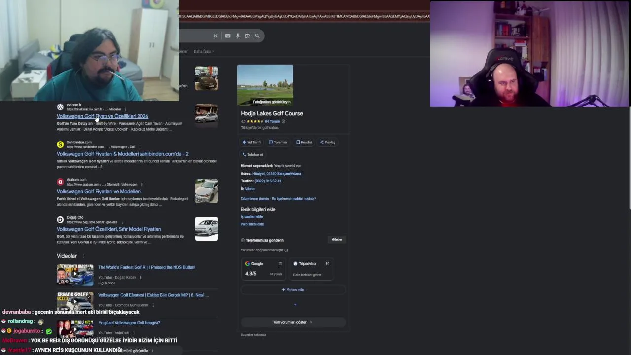This screenshot has height=355, width=631.
Task: Open the white Golf thumbnail beside Doğuş Oto result
Action: click(x=206, y=229)
